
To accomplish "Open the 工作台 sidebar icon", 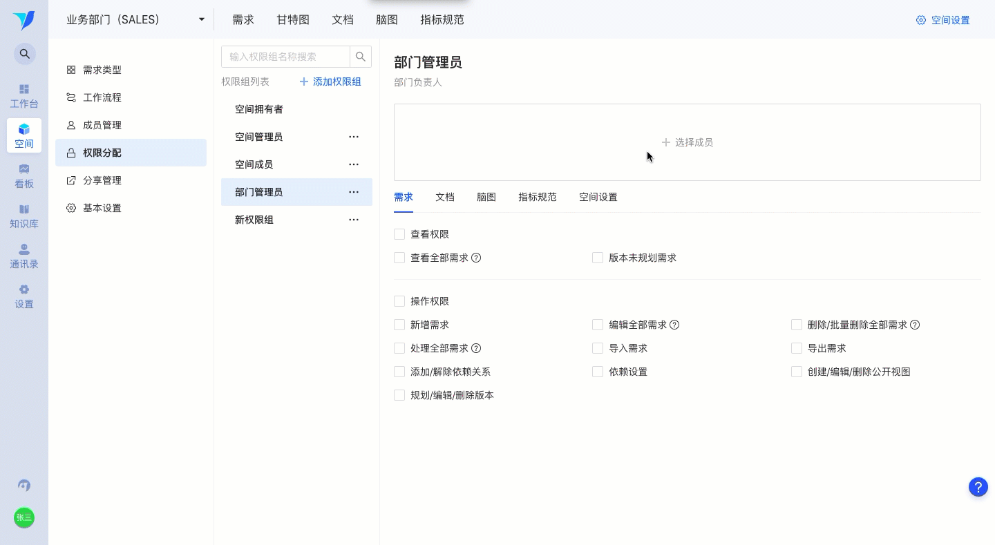I will (24, 95).
